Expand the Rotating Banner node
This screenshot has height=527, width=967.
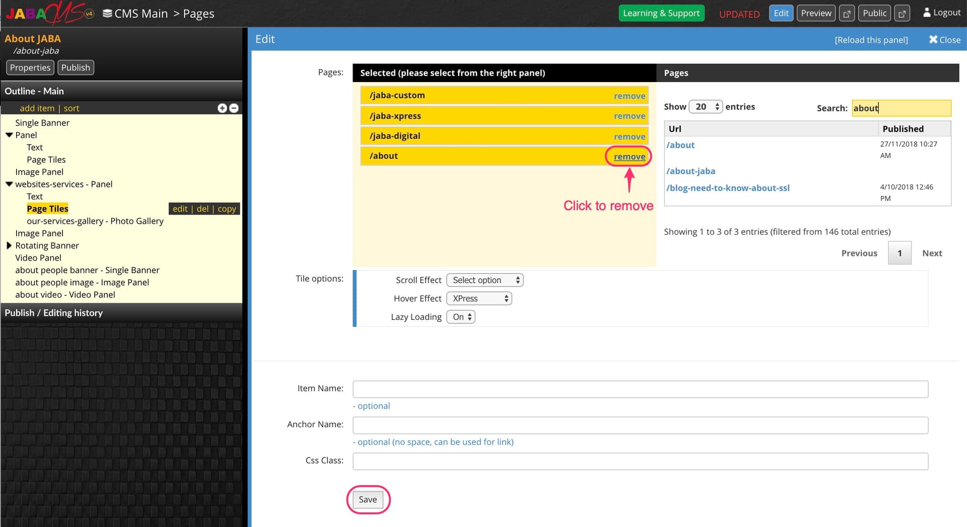point(9,246)
